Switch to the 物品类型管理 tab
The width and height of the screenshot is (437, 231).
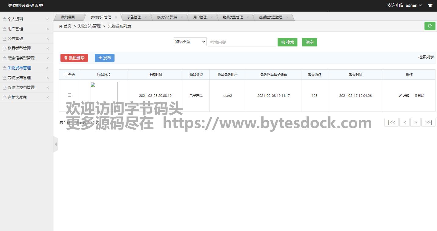point(233,17)
